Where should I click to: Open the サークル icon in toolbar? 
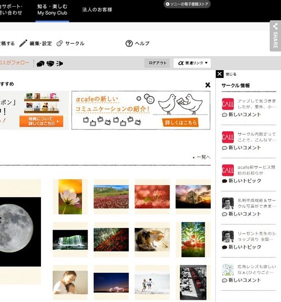pos(60,43)
